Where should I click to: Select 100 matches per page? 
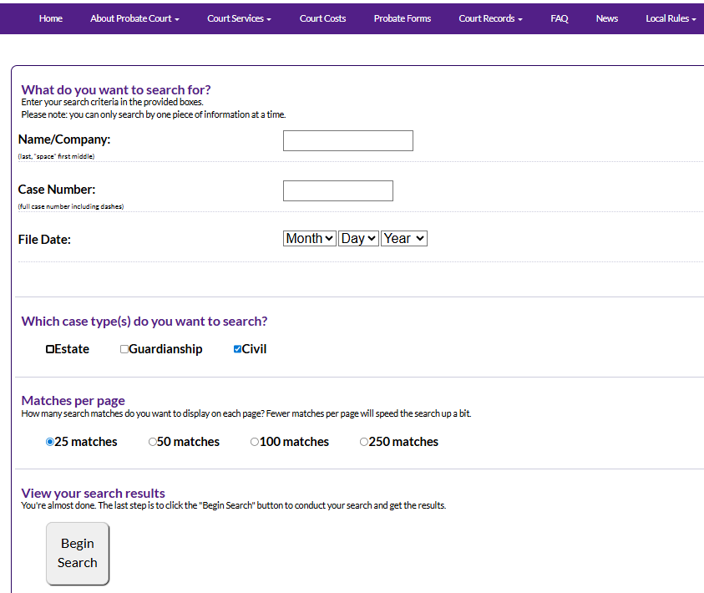tap(255, 442)
